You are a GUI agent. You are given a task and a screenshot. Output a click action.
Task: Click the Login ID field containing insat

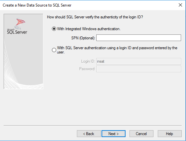click(x=139, y=61)
